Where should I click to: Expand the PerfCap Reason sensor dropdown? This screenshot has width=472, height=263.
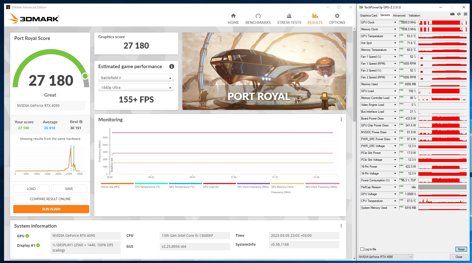coord(395,187)
